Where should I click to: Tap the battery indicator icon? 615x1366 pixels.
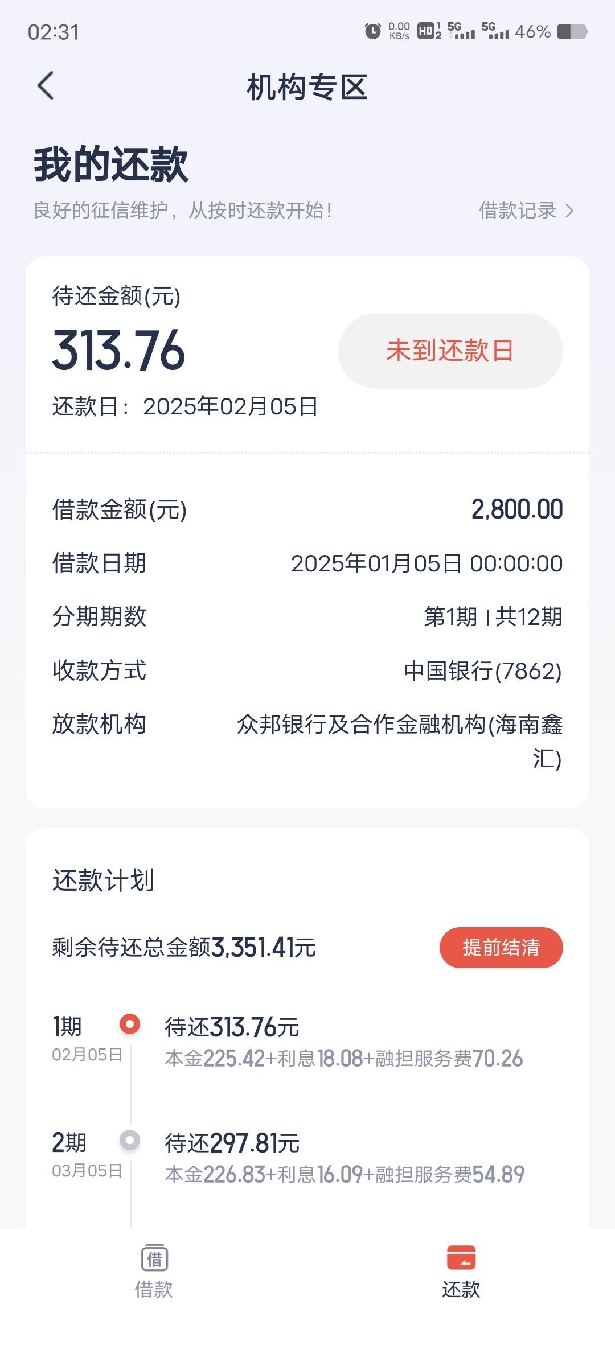pyautogui.click(x=572, y=31)
